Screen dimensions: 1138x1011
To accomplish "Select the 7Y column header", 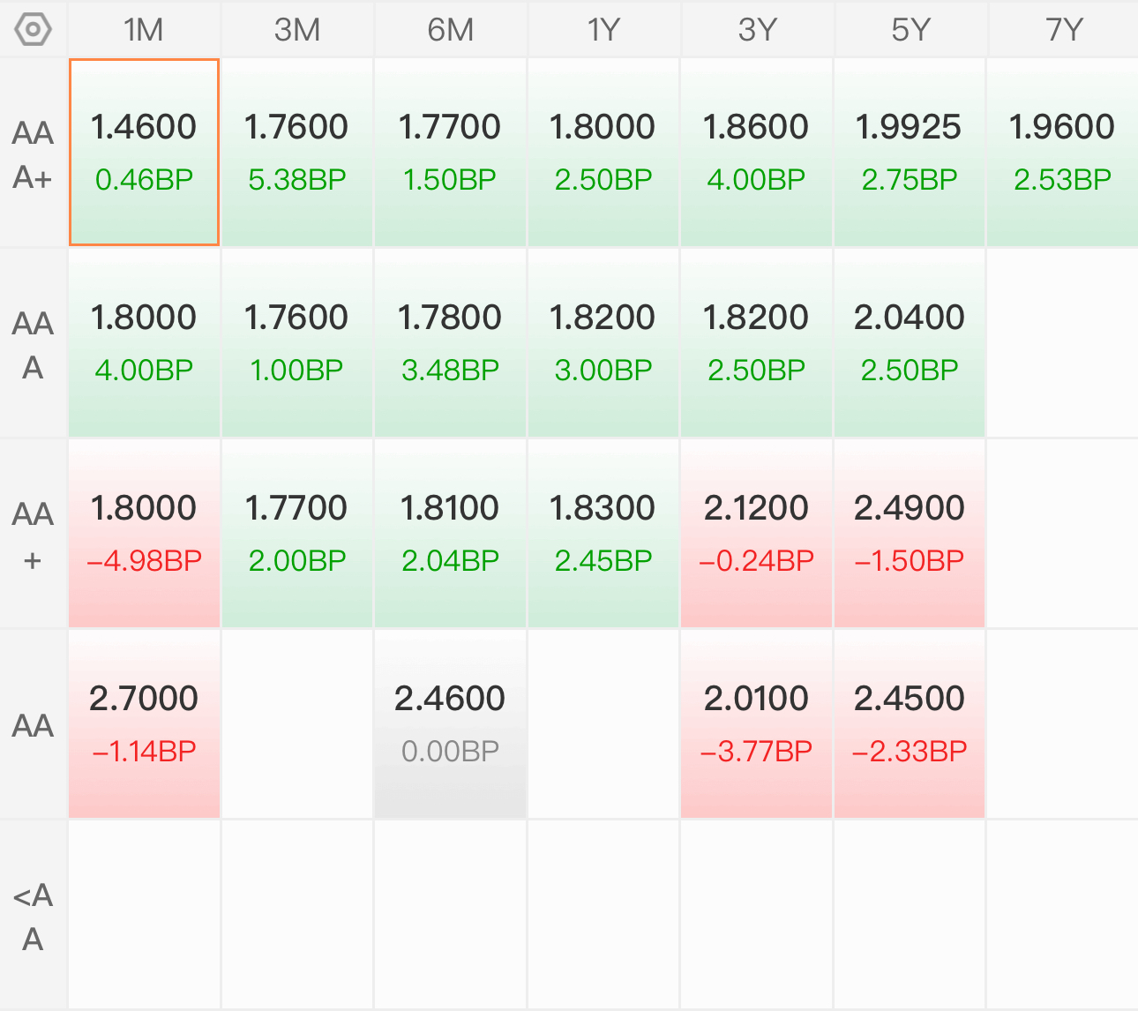I will point(1063,29).
